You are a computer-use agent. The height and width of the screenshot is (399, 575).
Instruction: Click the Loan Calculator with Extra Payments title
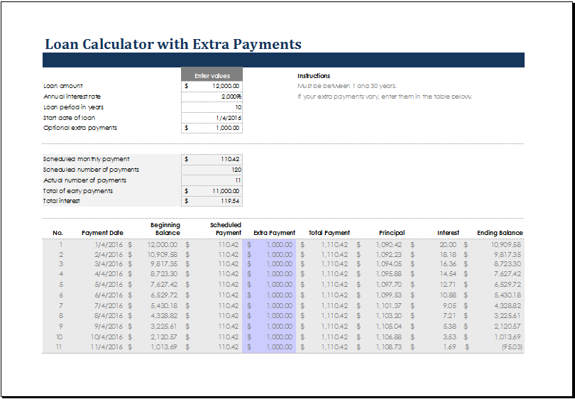[x=173, y=44]
